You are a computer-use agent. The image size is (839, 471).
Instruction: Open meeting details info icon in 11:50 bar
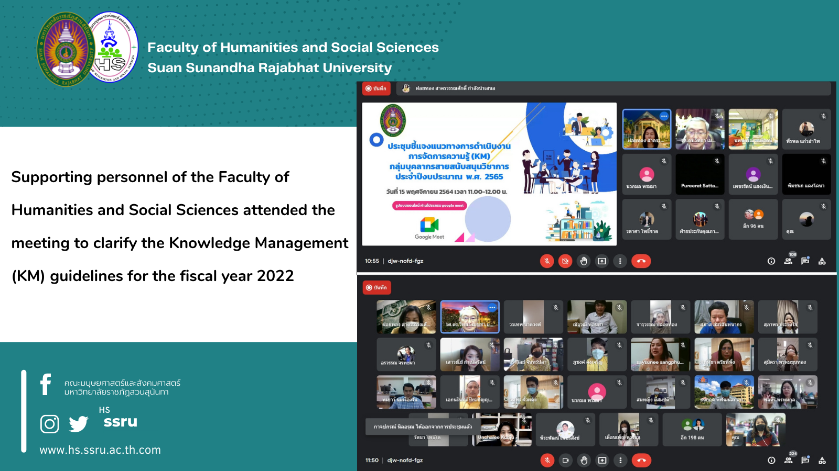(x=771, y=461)
